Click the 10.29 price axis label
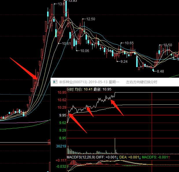This screenshot has width=179, height=172. [62, 108]
